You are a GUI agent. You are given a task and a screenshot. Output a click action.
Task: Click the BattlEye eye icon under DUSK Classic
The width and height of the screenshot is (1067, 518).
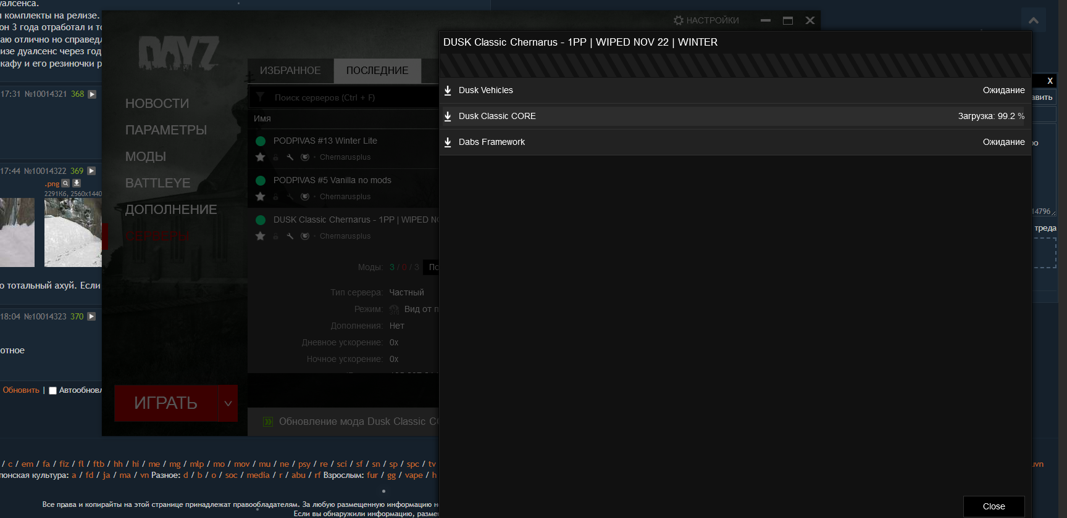tap(305, 236)
